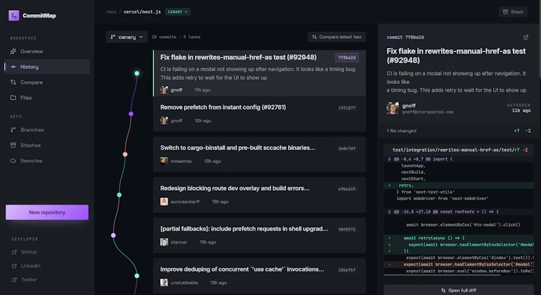541x295 pixels.
Task: Click the Stash button
Action: coord(513,12)
